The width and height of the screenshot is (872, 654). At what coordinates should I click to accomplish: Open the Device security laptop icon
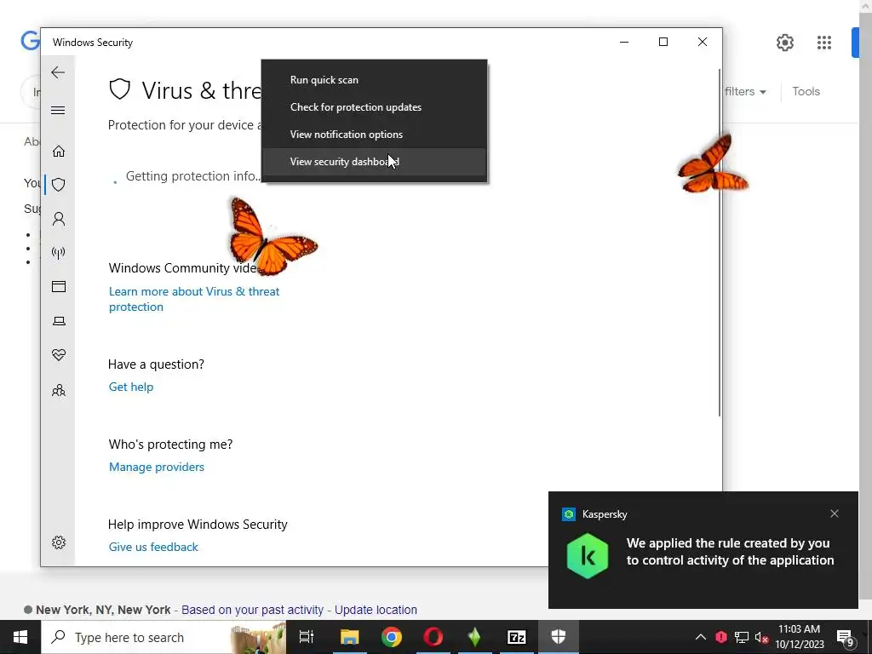tap(59, 321)
